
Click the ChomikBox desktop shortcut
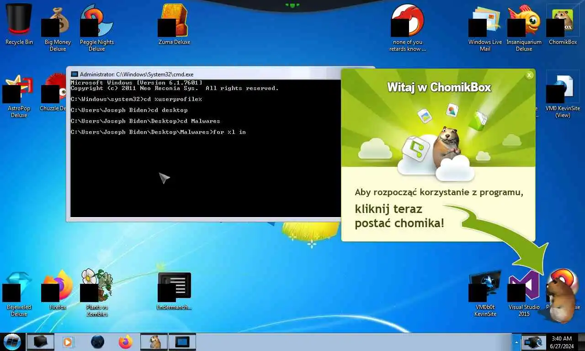[563, 24]
